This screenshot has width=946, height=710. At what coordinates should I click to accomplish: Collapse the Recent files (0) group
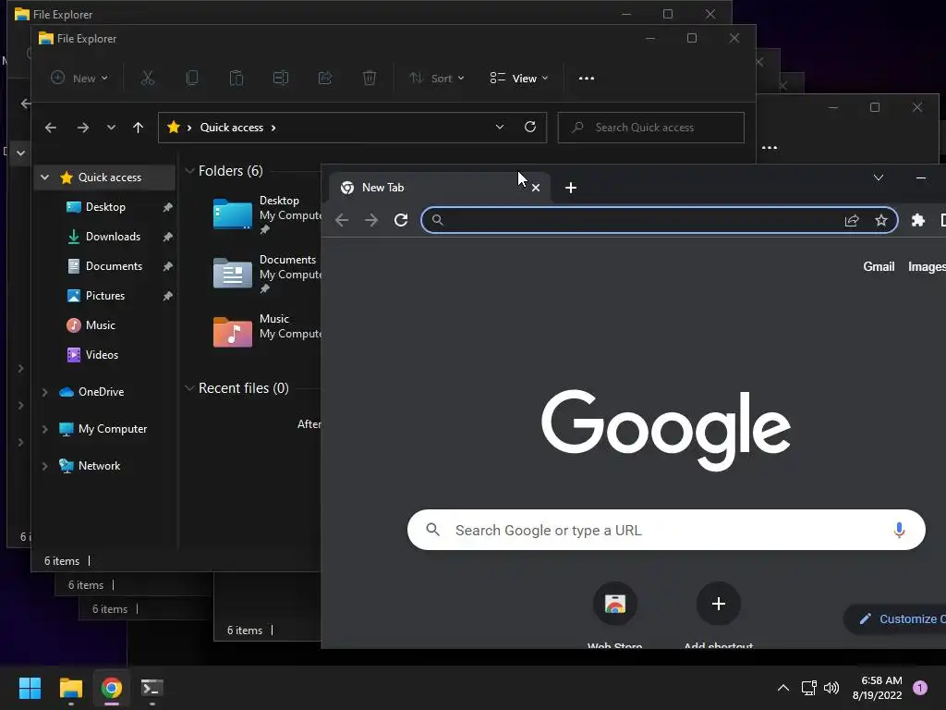[x=189, y=388]
